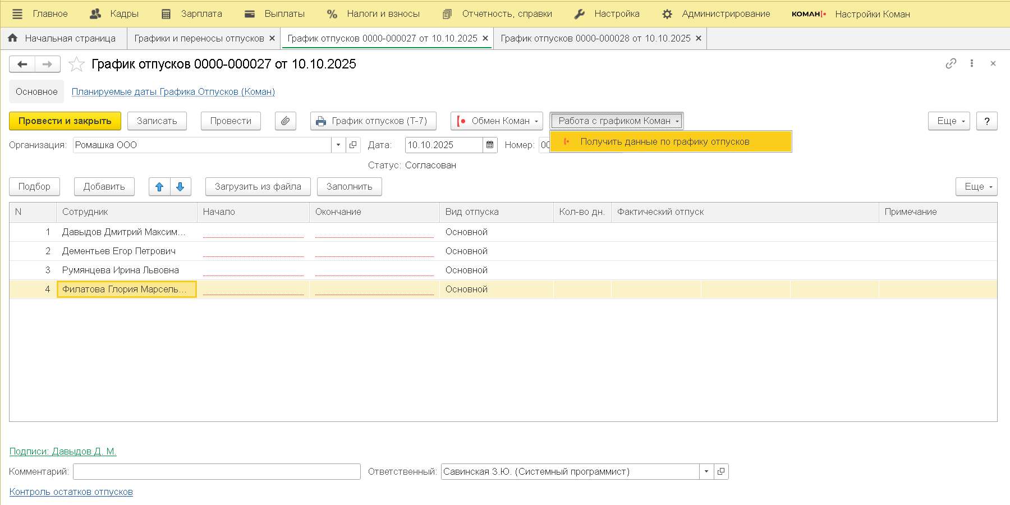The height and width of the screenshot is (505, 1010).
Task: Move row down with blue down arrow
Action: 180,187
